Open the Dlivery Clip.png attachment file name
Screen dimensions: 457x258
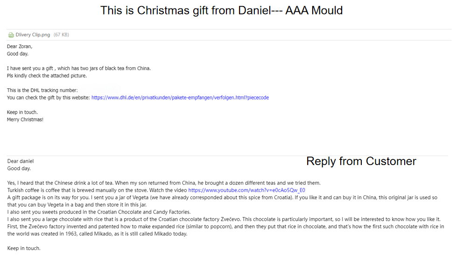33,35
